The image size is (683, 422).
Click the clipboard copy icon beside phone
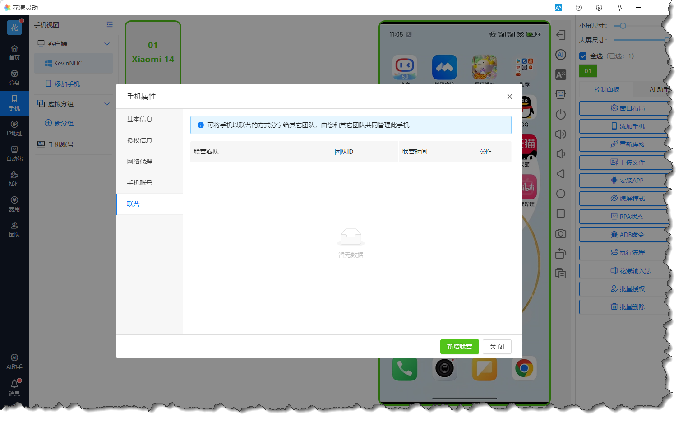(561, 273)
